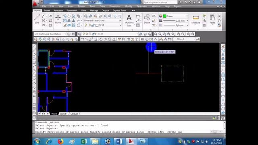258x145 pixels.
Task: Open the Format menu
Action: point(81,6)
